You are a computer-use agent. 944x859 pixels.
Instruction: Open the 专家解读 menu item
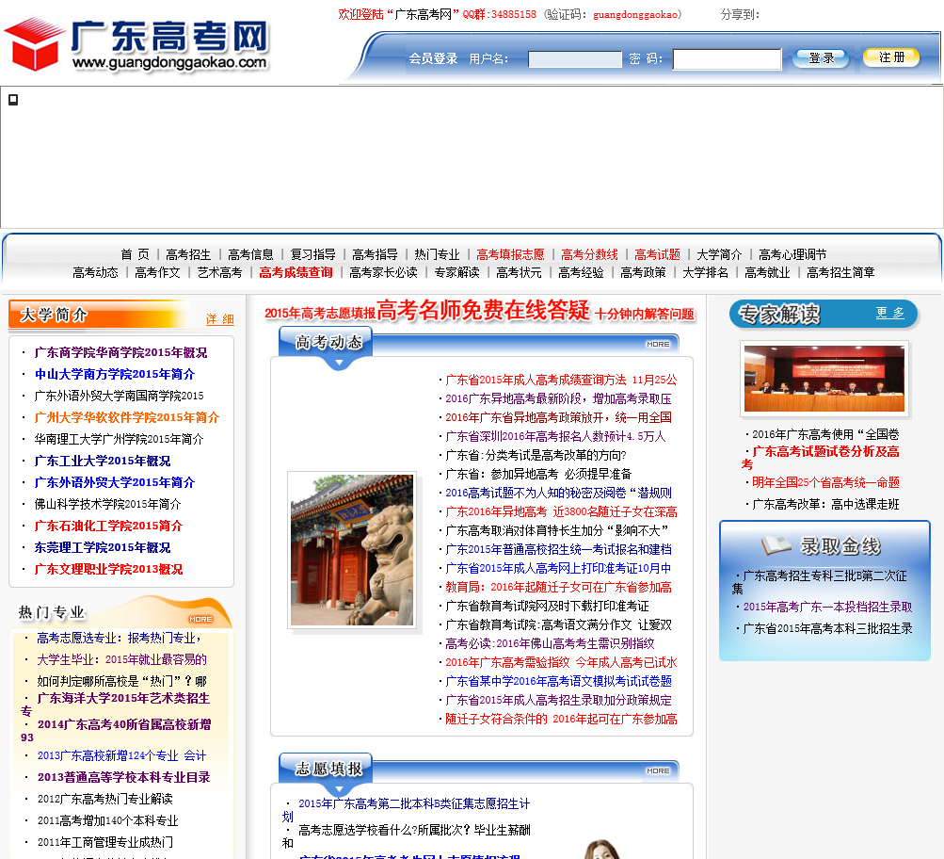pyautogui.click(x=457, y=272)
